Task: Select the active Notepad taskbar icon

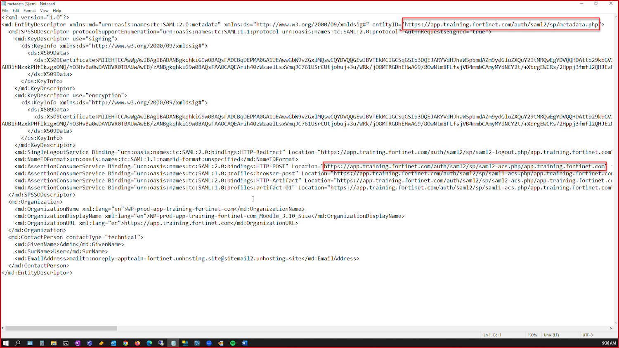Action: (x=173, y=343)
